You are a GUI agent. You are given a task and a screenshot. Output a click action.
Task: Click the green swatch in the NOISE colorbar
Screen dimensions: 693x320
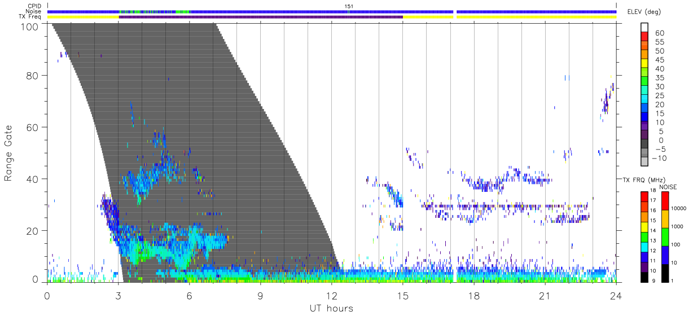pos(665,237)
